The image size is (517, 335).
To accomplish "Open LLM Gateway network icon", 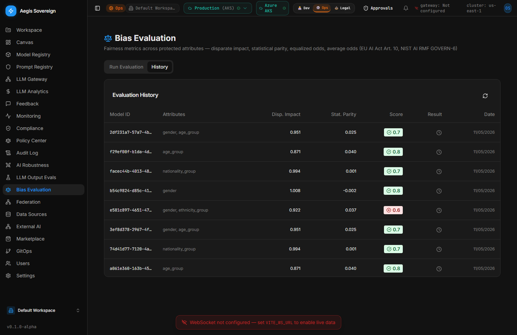I will pos(8,79).
